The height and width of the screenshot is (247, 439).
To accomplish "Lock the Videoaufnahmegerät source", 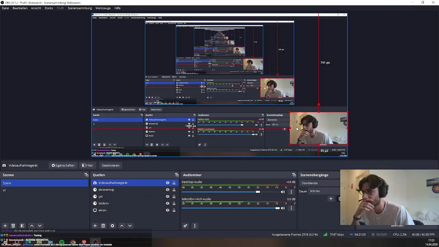I will coord(174,183).
